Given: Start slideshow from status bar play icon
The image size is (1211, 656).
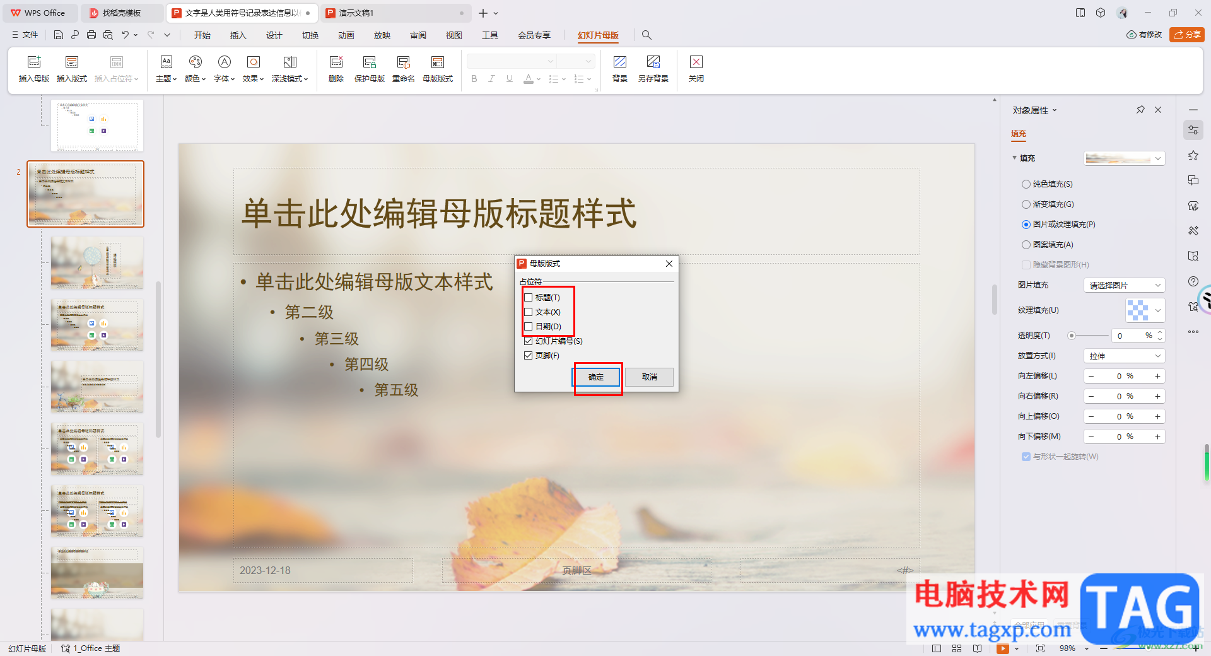Looking at the screenshot, I should tap(1002, 648).
